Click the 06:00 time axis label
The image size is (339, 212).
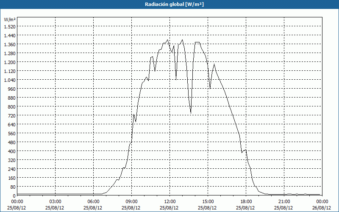(93, 202)
